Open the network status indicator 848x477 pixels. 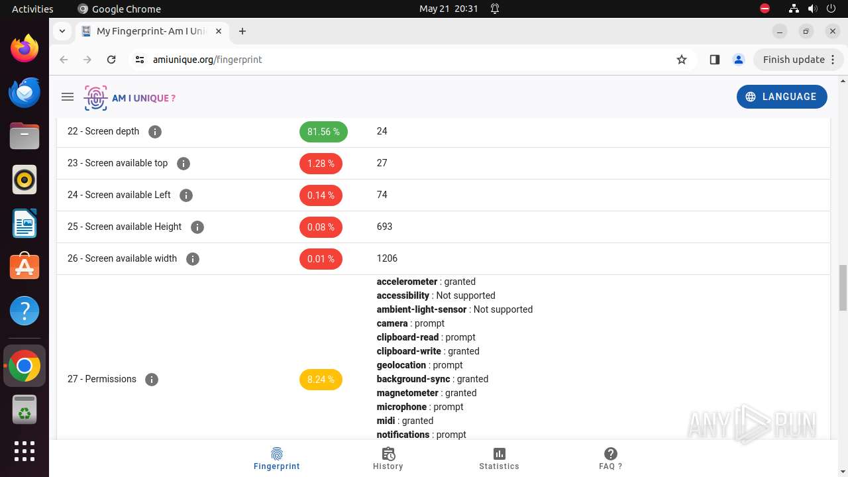[x=794, y=9]
